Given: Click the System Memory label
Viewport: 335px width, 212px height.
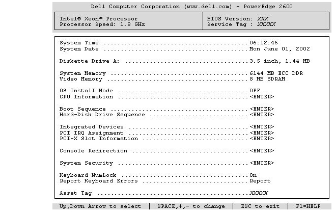Looking at the screenshot, I should point(82,73).
